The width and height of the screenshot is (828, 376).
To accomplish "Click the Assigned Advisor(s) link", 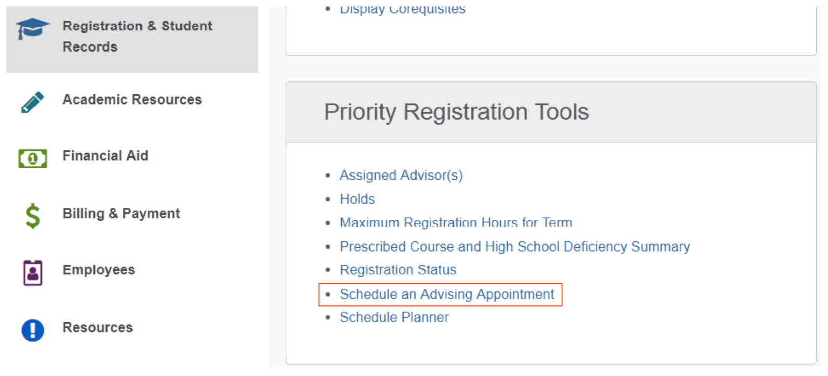I will pyautogui.click(x=401, y=175).
